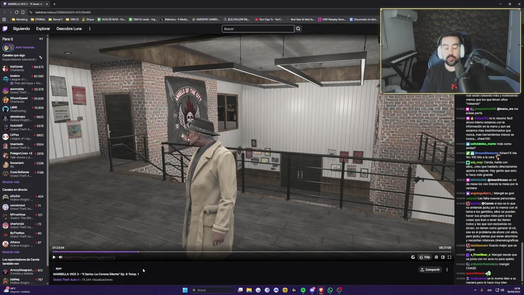
Task: Open Eklipse bookmark
Action: click(x=88, y=19)
